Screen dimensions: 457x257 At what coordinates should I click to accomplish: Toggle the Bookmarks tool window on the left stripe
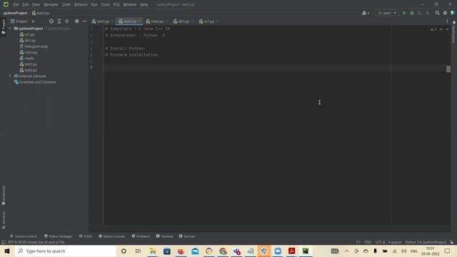click(x=4, y=196)
